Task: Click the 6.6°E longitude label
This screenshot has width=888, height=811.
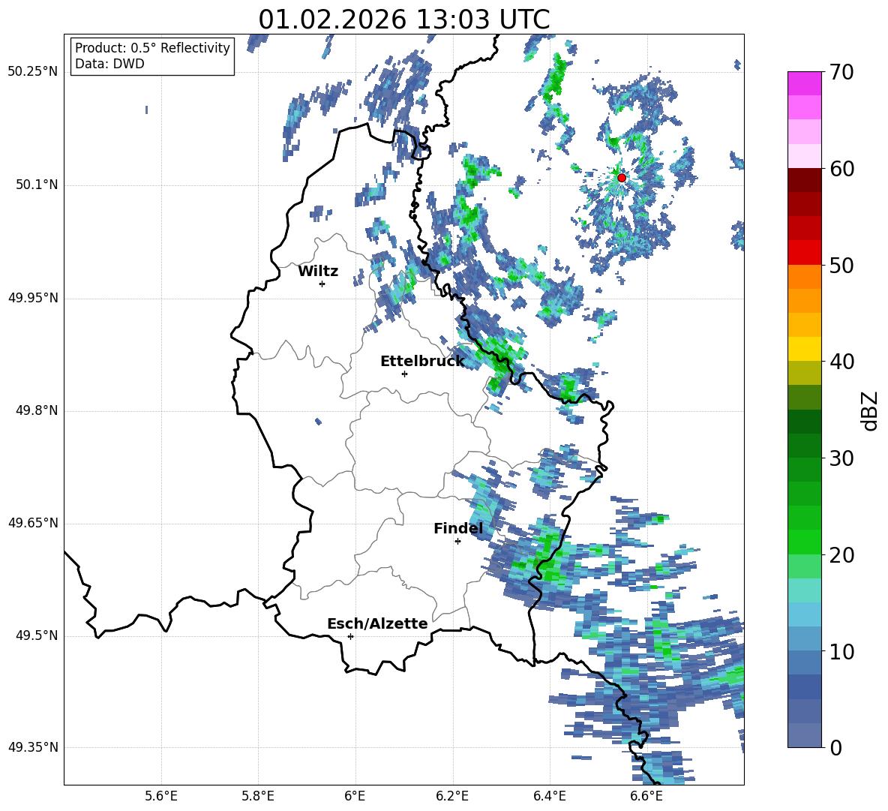Action: coord(646,796)
